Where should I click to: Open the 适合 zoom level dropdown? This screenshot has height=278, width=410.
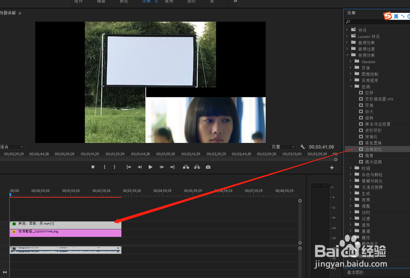click(12, 147)
